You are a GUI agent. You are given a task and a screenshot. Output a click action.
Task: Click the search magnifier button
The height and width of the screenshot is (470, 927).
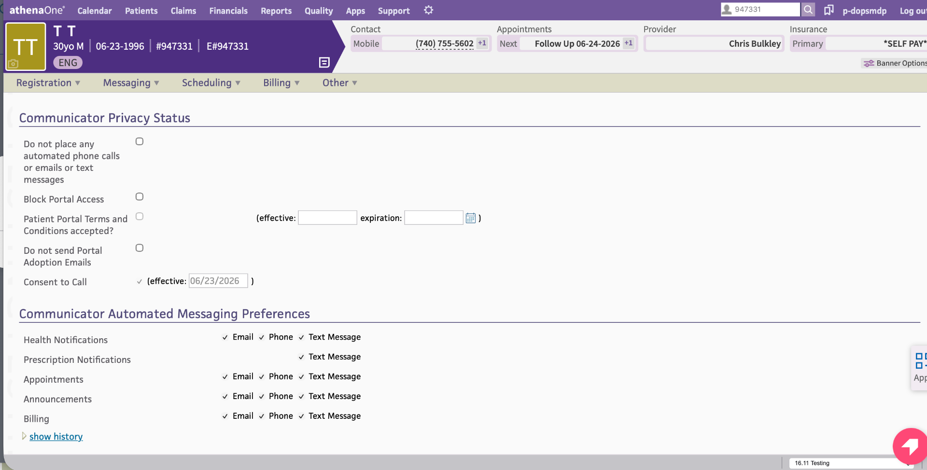[808, 10]
